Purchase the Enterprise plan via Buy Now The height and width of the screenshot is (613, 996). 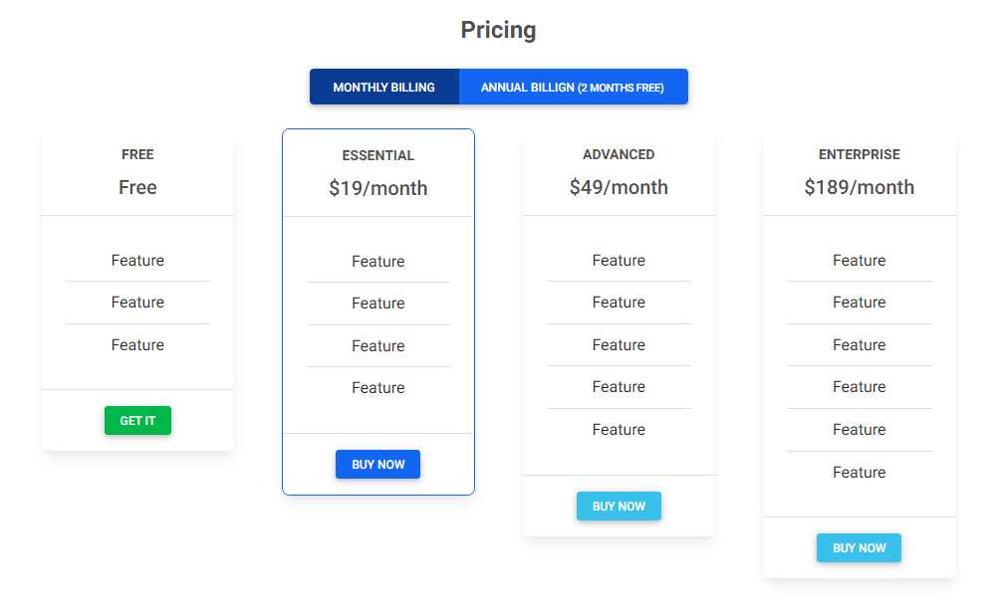pyautogui.click(x=859, y=548)
